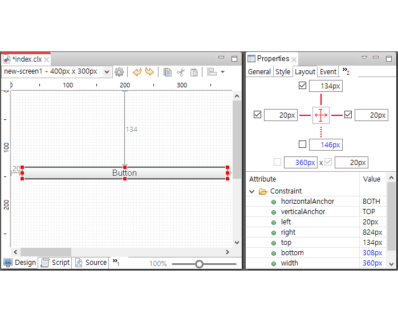Click the Copy icon in toolbar
398x322 pixels.
pyautogui.click(x=167, y=72)
